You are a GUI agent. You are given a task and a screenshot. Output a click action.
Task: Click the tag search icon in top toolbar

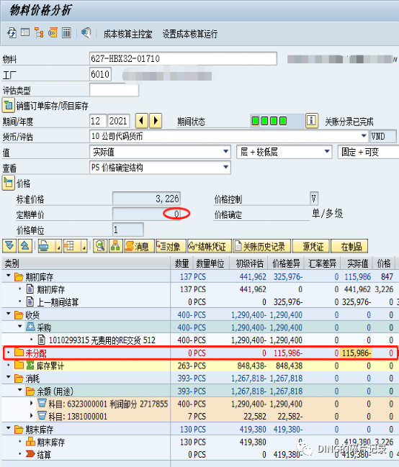pyautogui.click(x=86, y=33)
